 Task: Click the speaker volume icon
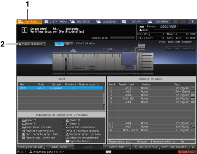(x=183, y=22)
